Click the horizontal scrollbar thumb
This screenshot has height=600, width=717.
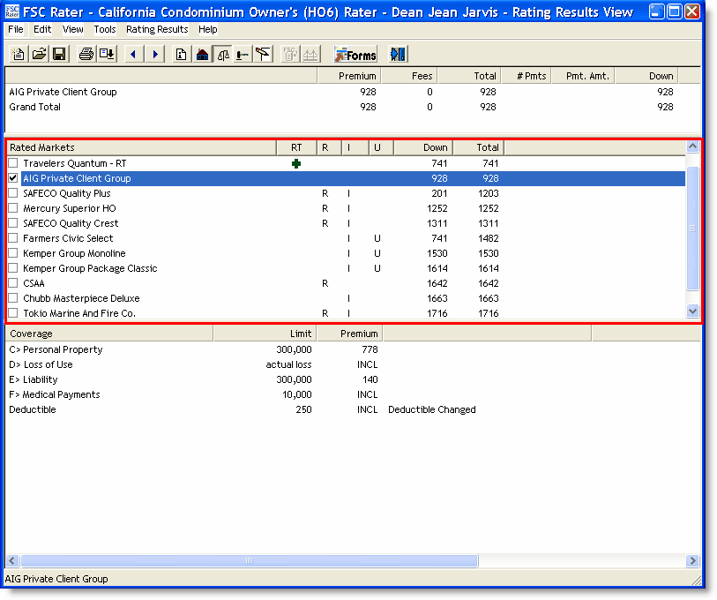coord(250,560)
